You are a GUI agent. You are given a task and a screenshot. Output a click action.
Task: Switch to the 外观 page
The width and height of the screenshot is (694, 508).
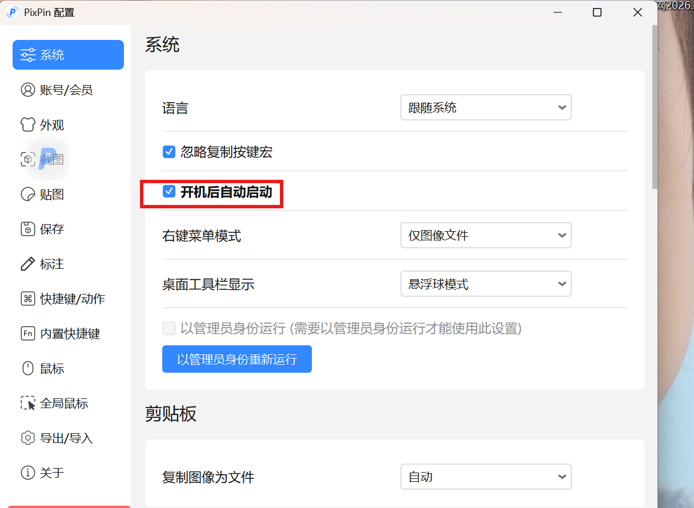click(x=68, y=124)
